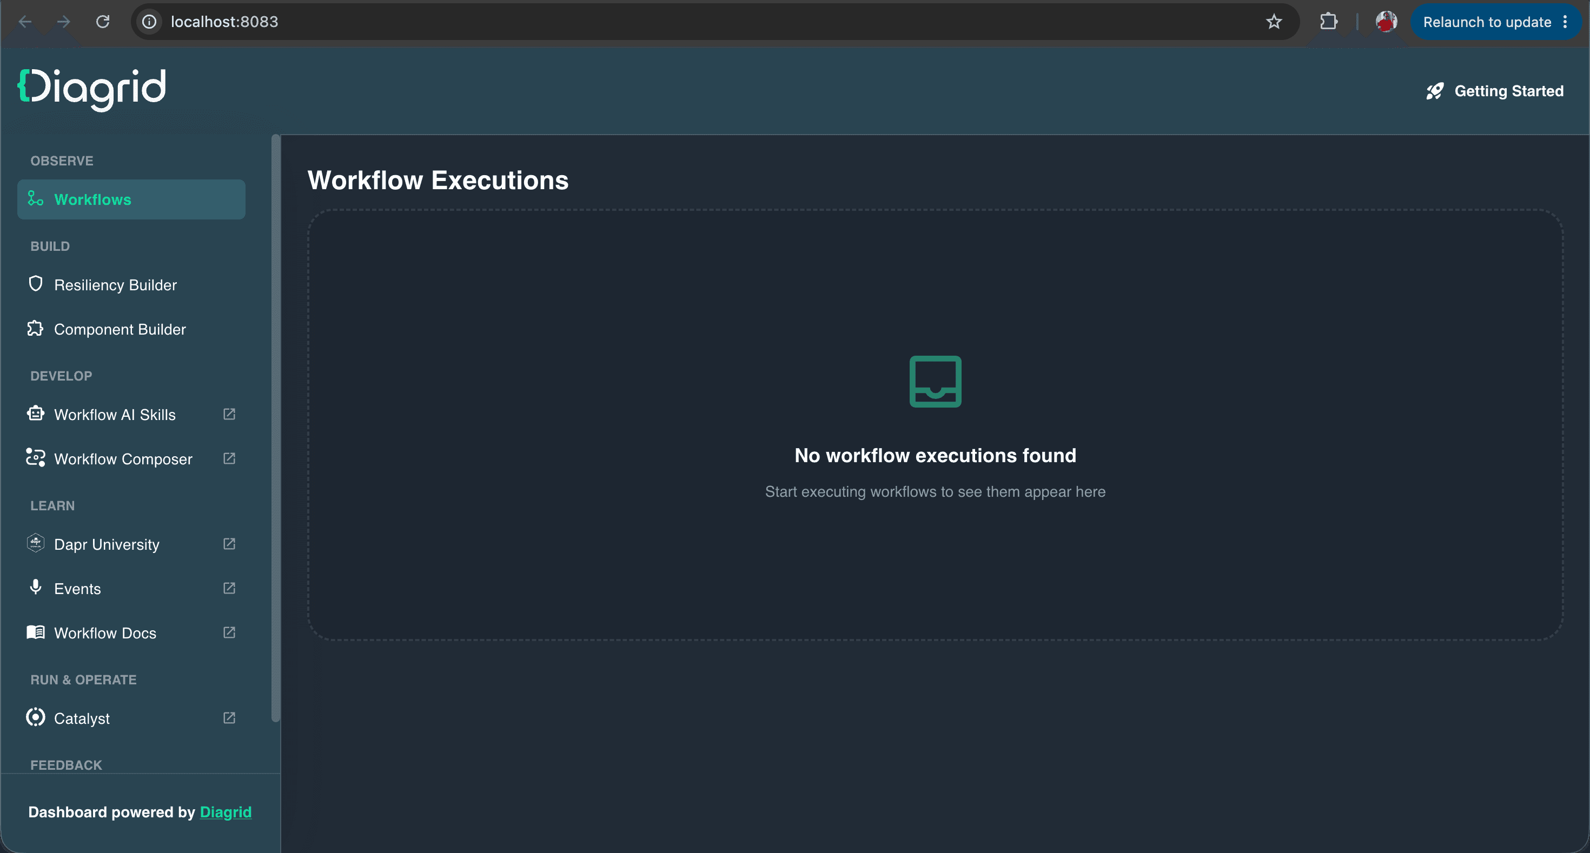Click the external link icon beside Dapr University
Image resolution: width=1590 pixels, height=853 pixels.
pyautogui.click(x=229, y=543)
